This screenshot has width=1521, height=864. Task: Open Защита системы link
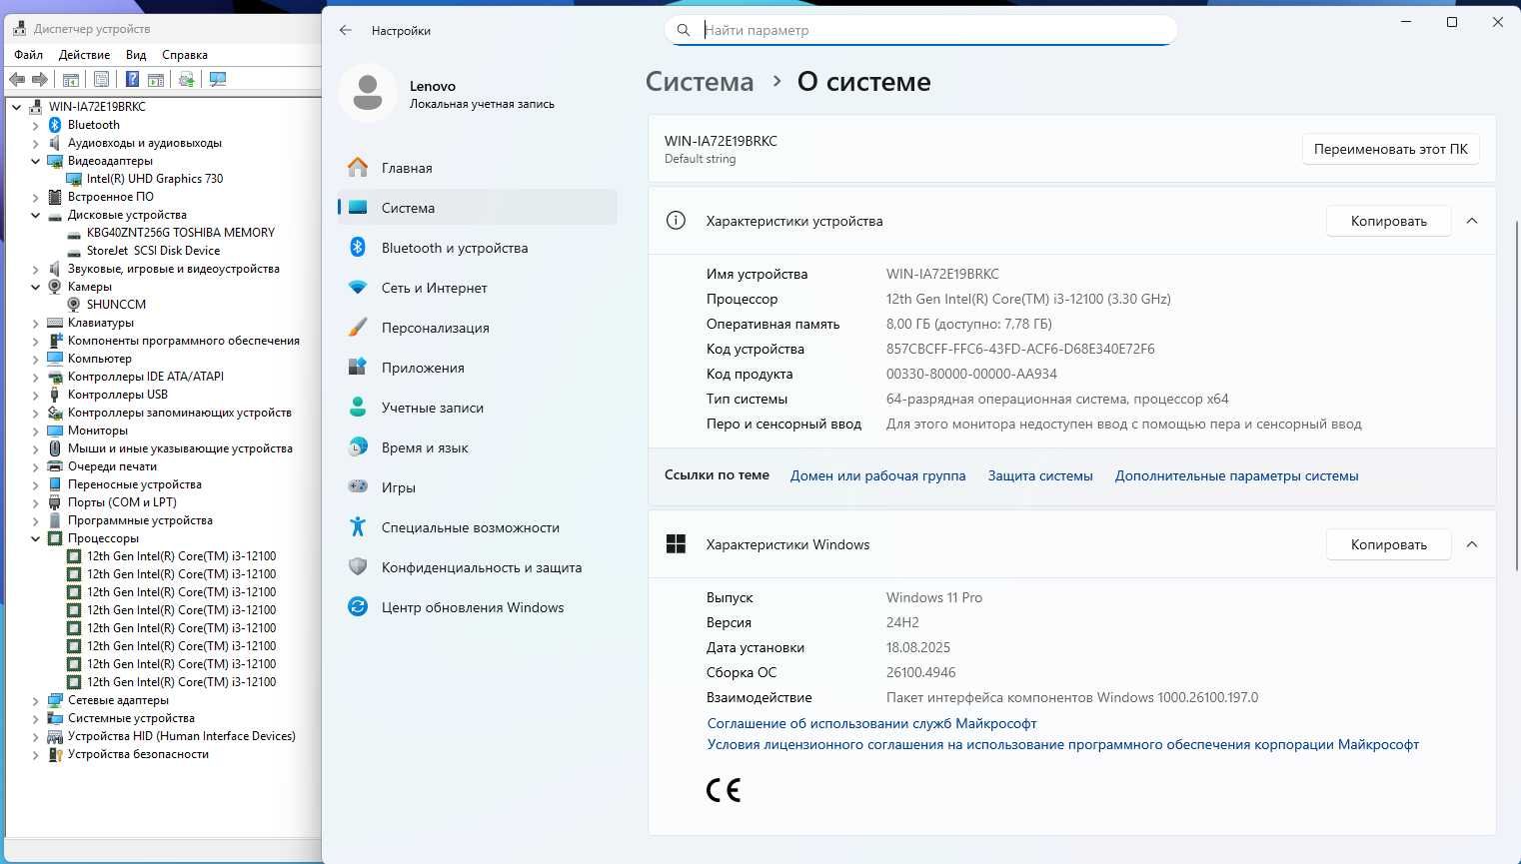click(x=1040, y=475)
